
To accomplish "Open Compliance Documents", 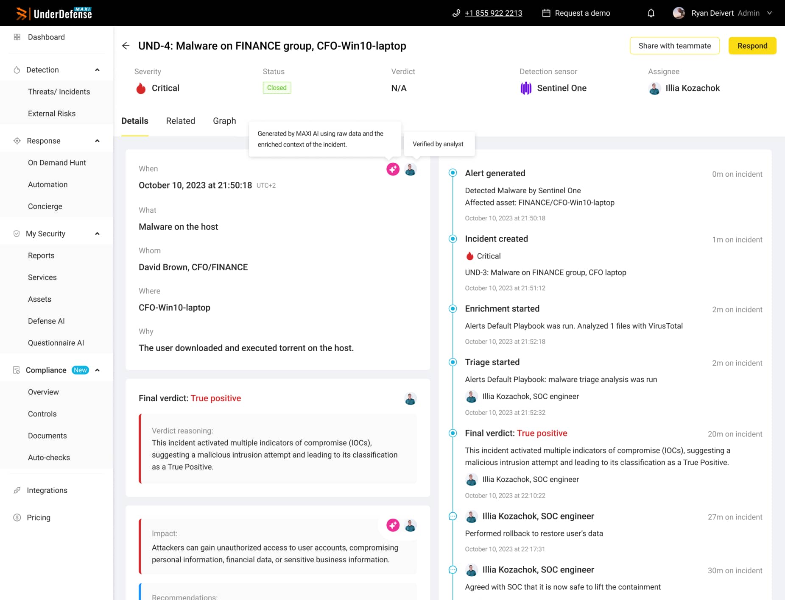I will tap(47, 436).
